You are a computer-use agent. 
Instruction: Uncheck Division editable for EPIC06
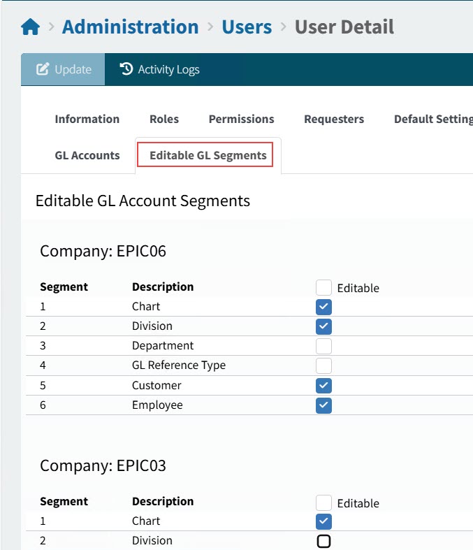tap(323, 326)
